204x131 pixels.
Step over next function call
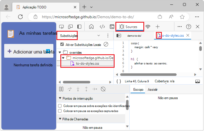[x=70, y=89]
